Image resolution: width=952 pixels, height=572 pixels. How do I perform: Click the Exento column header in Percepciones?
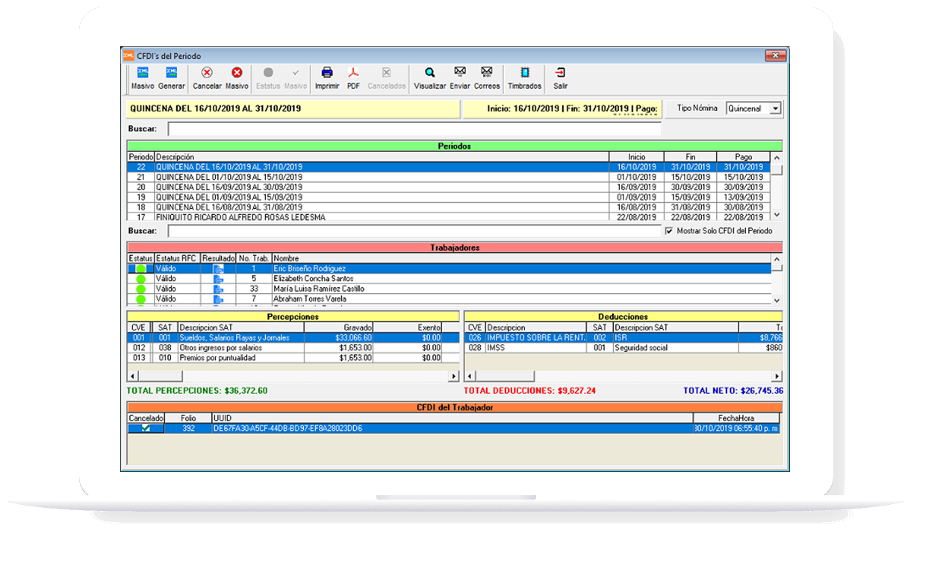pyautogui.click(x=408, y=327)
